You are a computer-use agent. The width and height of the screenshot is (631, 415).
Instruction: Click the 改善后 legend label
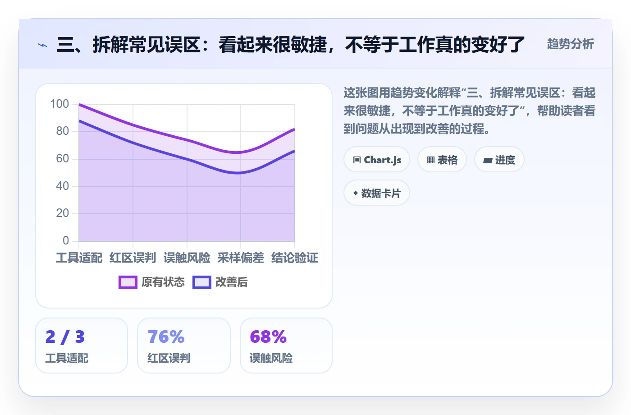(232, 282)
